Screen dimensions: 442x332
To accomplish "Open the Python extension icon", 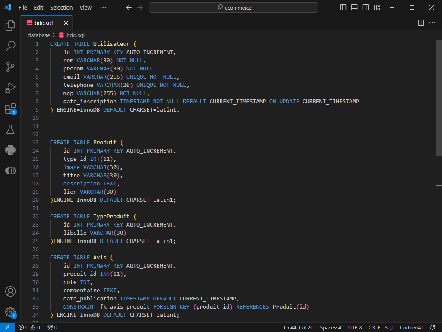I will [10, 150].
